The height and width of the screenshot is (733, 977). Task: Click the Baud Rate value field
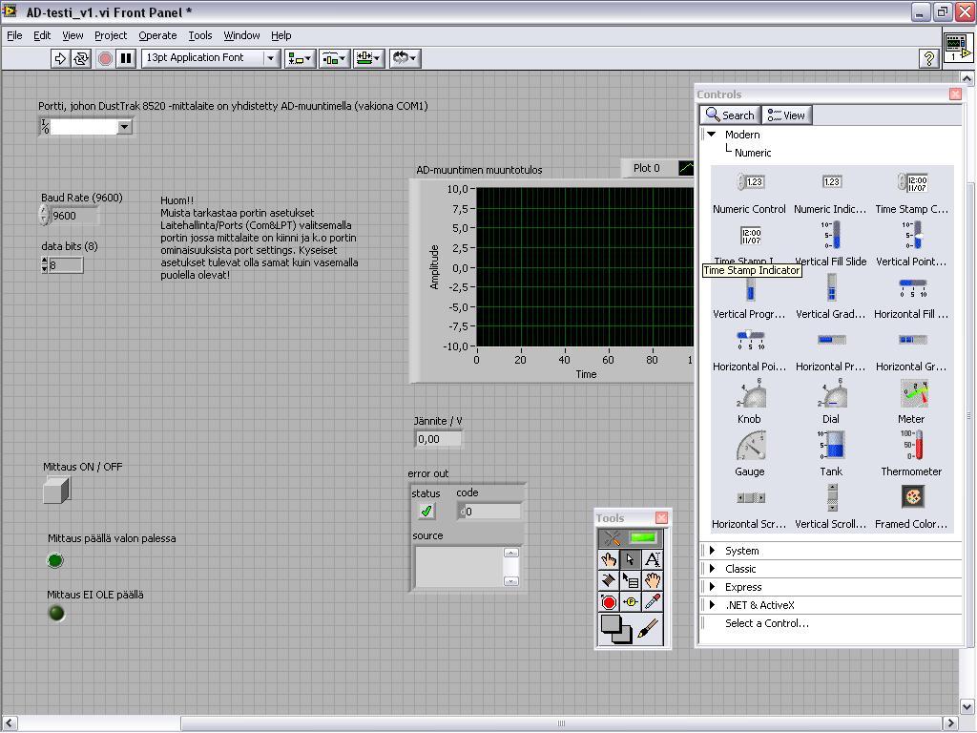coord(74,216)
